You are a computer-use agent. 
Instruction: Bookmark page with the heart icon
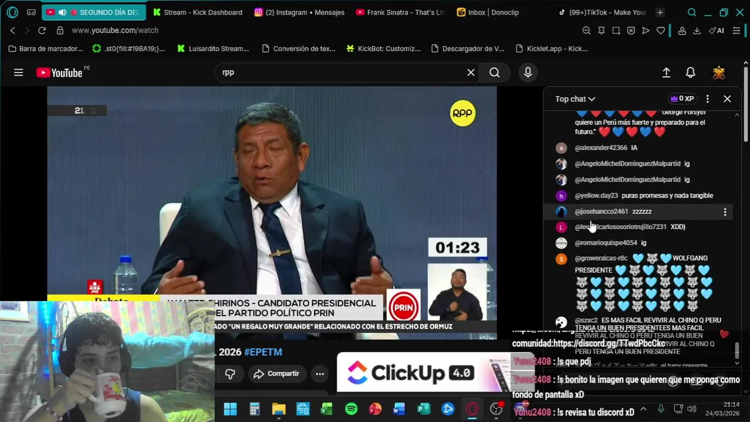[x=660, y=30]
